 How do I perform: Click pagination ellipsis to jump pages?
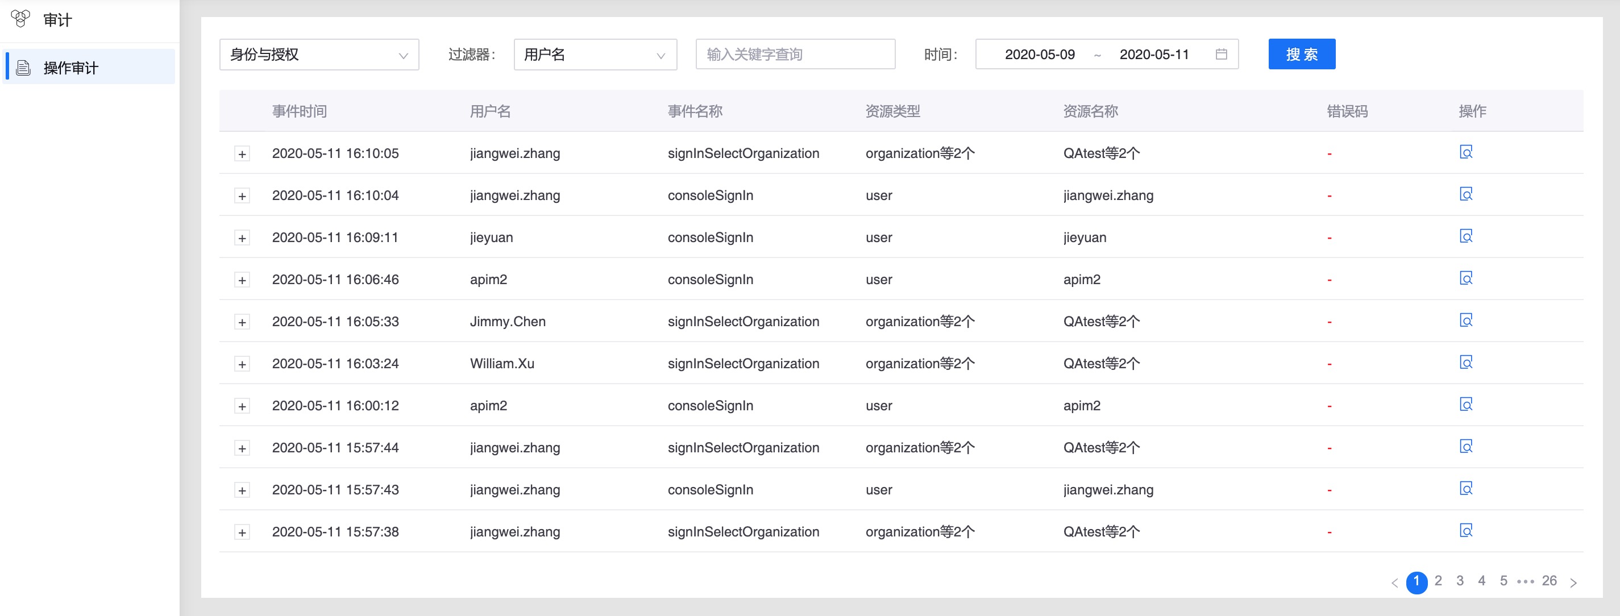click(1526, 581)
